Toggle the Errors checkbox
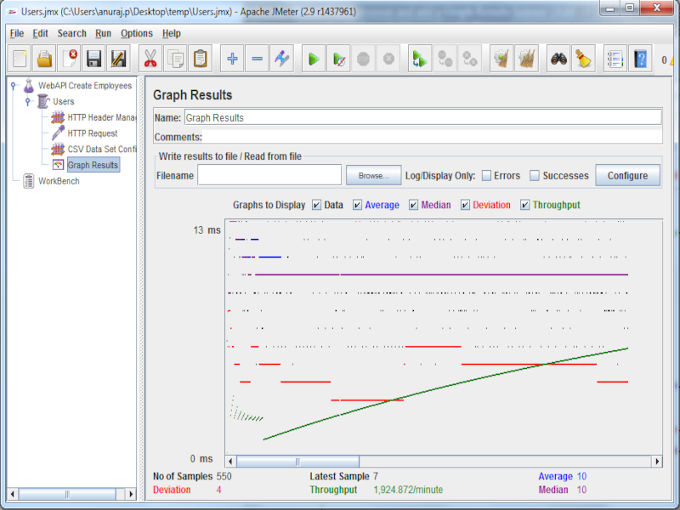 click(x=486, y=176)
